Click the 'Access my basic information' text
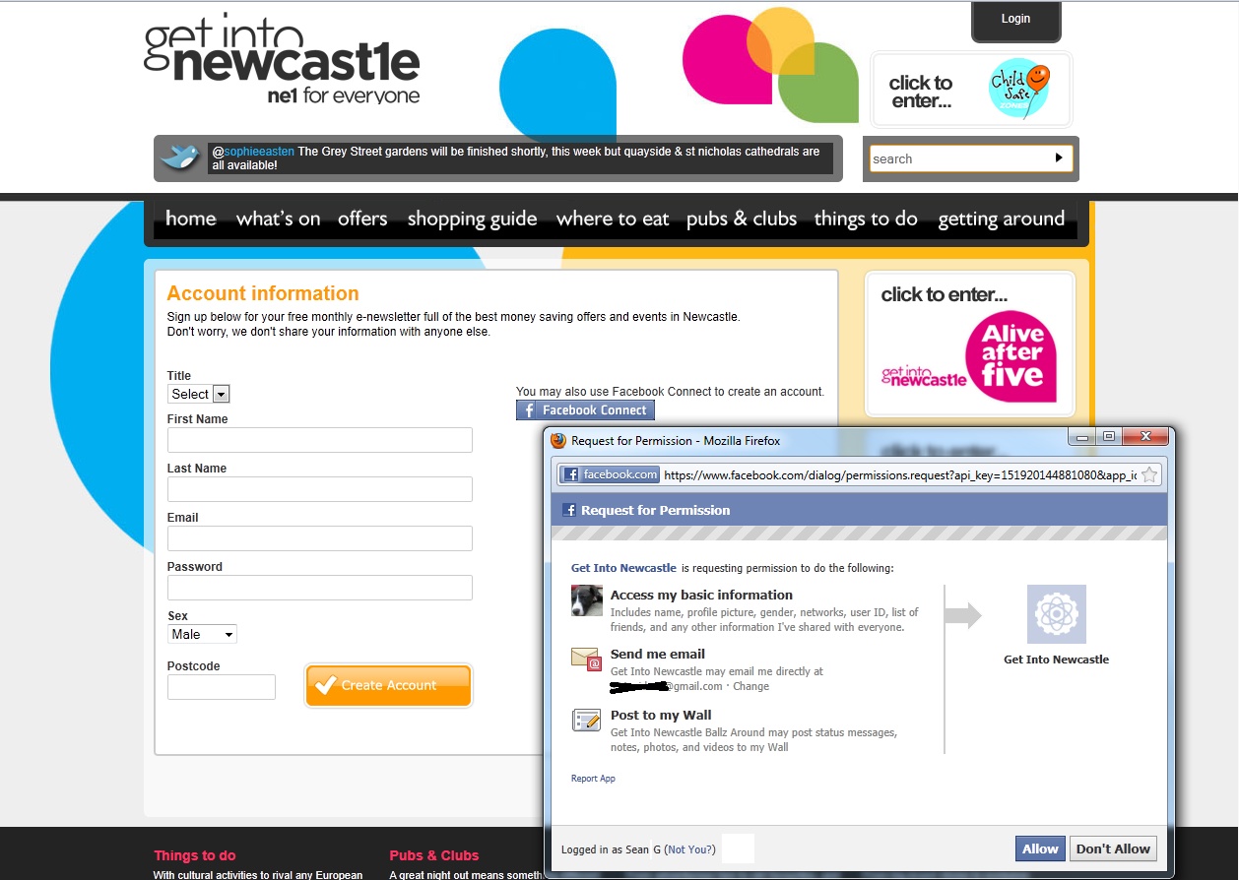1239x880 pixels. (x=701, y=595)
